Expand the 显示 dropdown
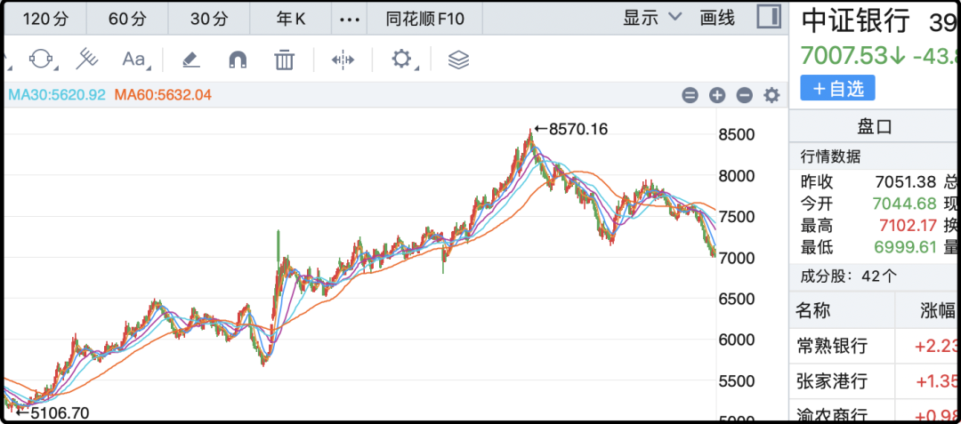Viewport: 961px width, 424px height. (x=652, y=18)
